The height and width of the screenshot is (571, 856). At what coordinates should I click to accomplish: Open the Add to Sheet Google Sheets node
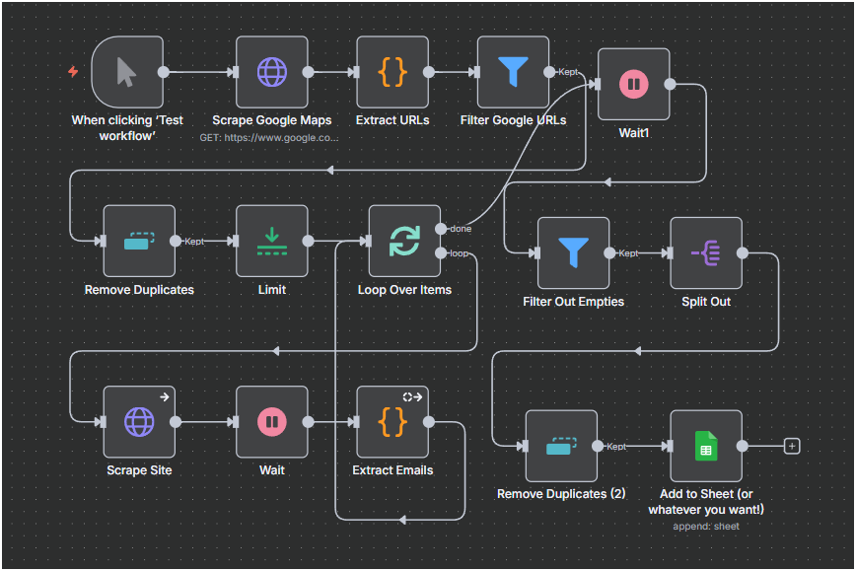tap(706, 446)
